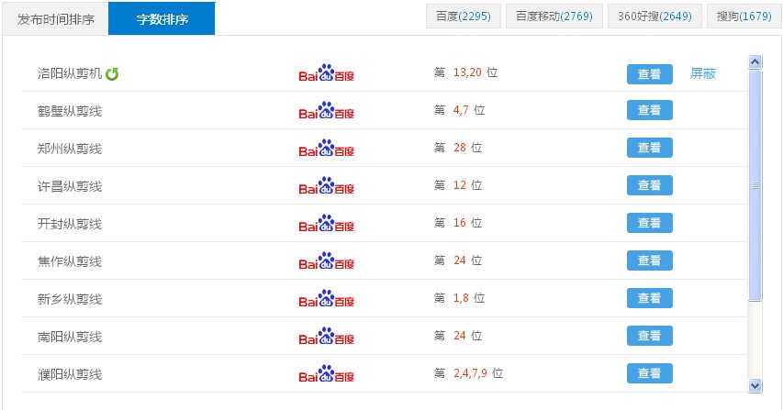Open the 360好搜(2649) filter tab
This screenshot has width=783, height=410.
(654, 17)
